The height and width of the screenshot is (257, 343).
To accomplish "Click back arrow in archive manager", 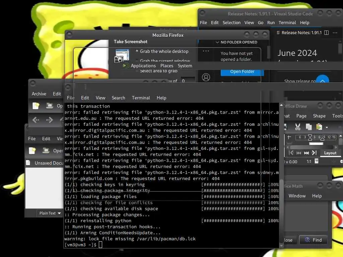I will coord(36,120).
